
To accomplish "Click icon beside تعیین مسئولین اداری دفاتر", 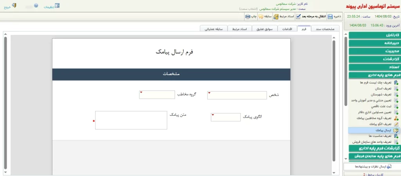I will tap(396, 112).
